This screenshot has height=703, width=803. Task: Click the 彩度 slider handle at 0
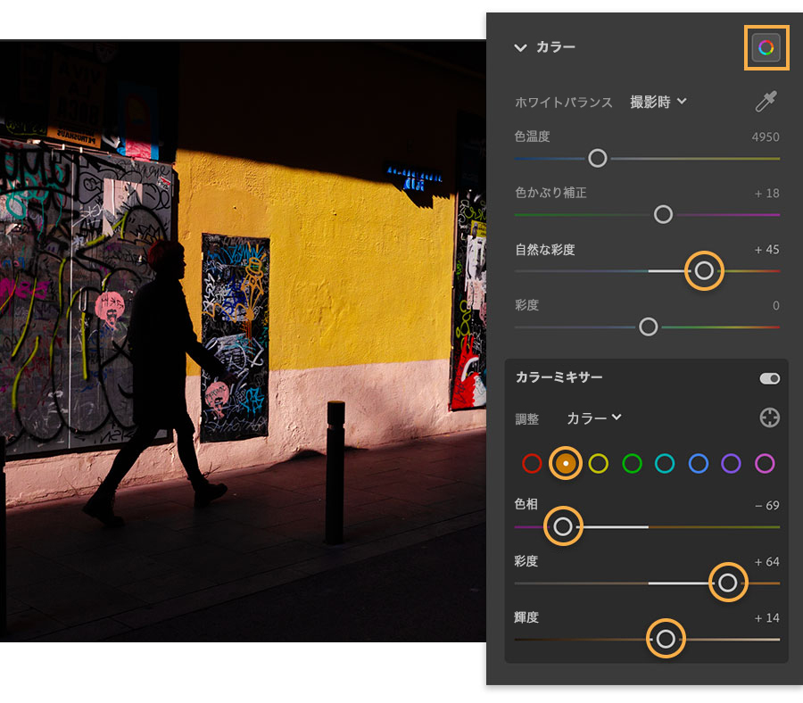pyautogui.click(x=649, y=327)
